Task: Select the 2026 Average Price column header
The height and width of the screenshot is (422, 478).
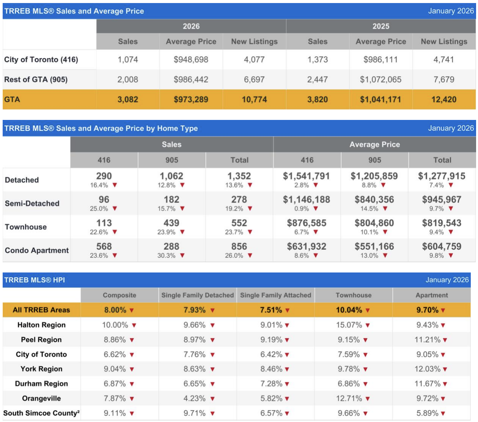Action: click(191, 42)
